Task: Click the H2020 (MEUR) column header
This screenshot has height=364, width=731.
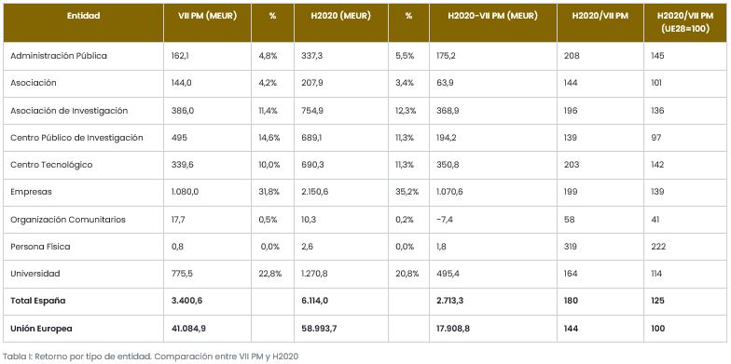Action: [x=341, y=16]
